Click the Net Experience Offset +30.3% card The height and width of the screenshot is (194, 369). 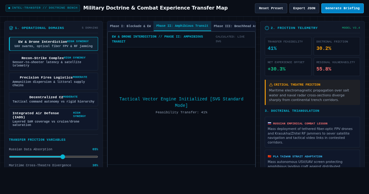pyautogui.click(x=288, y=67)
